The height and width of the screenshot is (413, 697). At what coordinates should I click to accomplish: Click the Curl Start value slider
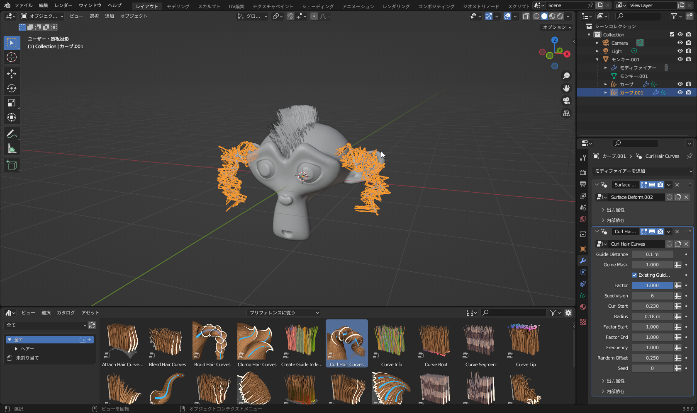(x=652, y=306)
